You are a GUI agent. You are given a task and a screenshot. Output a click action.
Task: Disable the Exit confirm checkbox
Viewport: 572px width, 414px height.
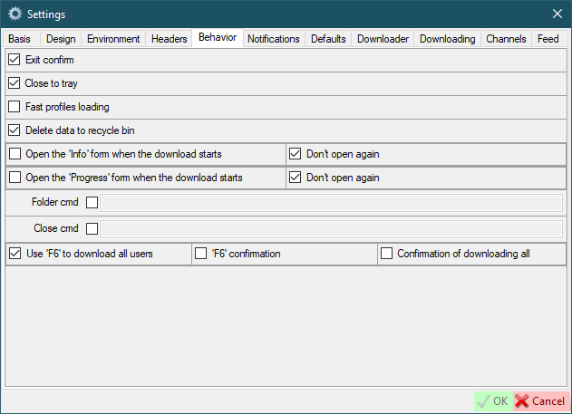[x=15, y=60]
